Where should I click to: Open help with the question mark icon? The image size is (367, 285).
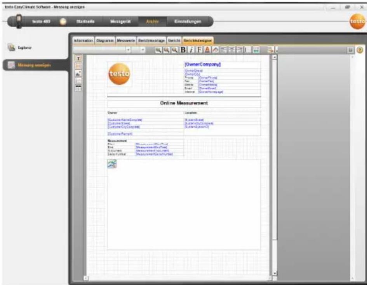[x=360, y=50]
